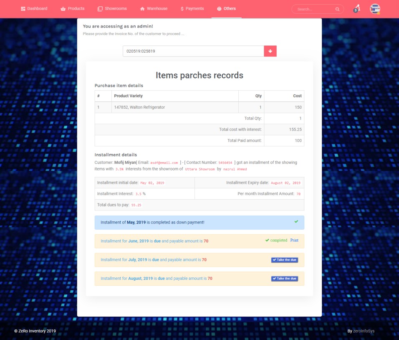Click the navbar Search text field
This screenshot has height=340, width=399.
(313, 9)
